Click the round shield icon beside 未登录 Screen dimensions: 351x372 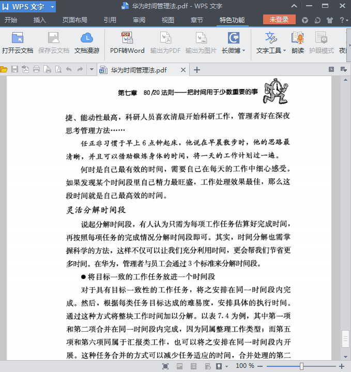[x=305, y=20]
